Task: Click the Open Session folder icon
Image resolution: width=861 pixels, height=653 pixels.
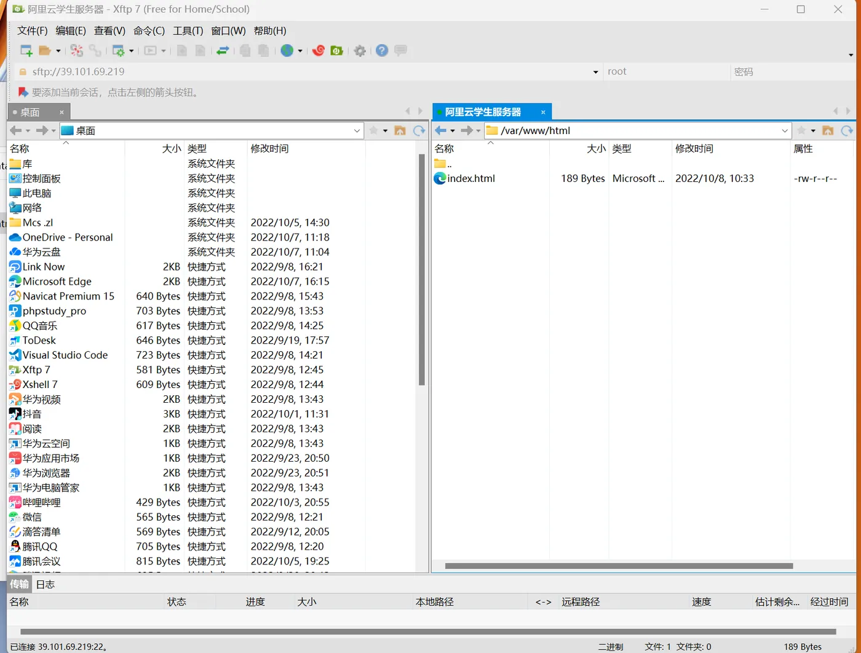Action: (44, 50)
